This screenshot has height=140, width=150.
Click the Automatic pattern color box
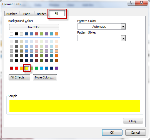pyautogui.click(x=99, y=27)
